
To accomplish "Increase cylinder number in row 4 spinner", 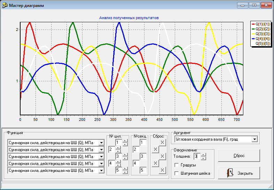I will (118, 162).
